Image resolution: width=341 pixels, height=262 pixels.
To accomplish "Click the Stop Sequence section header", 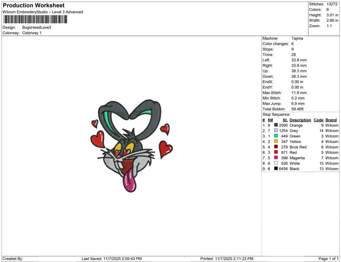I will click(x=276, y=114).
